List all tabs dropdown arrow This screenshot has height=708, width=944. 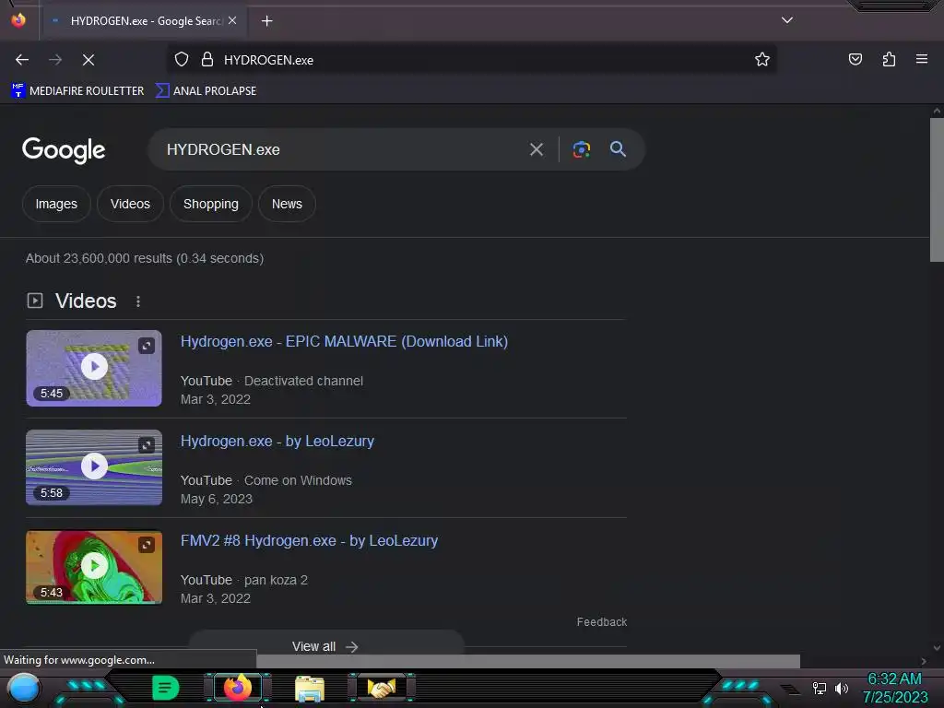click(787, 20)
